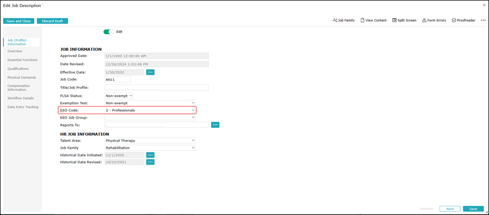Open Workflow Details section
This screenshot has height=215, width=489.
coord(21,98)
